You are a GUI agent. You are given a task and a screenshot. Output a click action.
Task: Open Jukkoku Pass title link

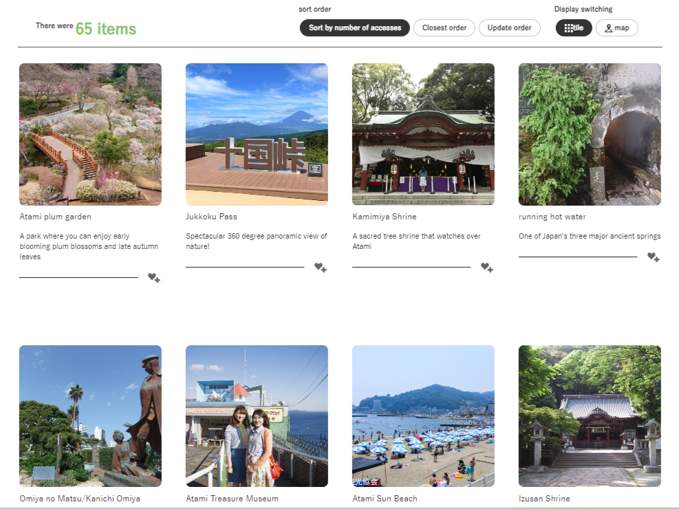click(x=211, y=217)
